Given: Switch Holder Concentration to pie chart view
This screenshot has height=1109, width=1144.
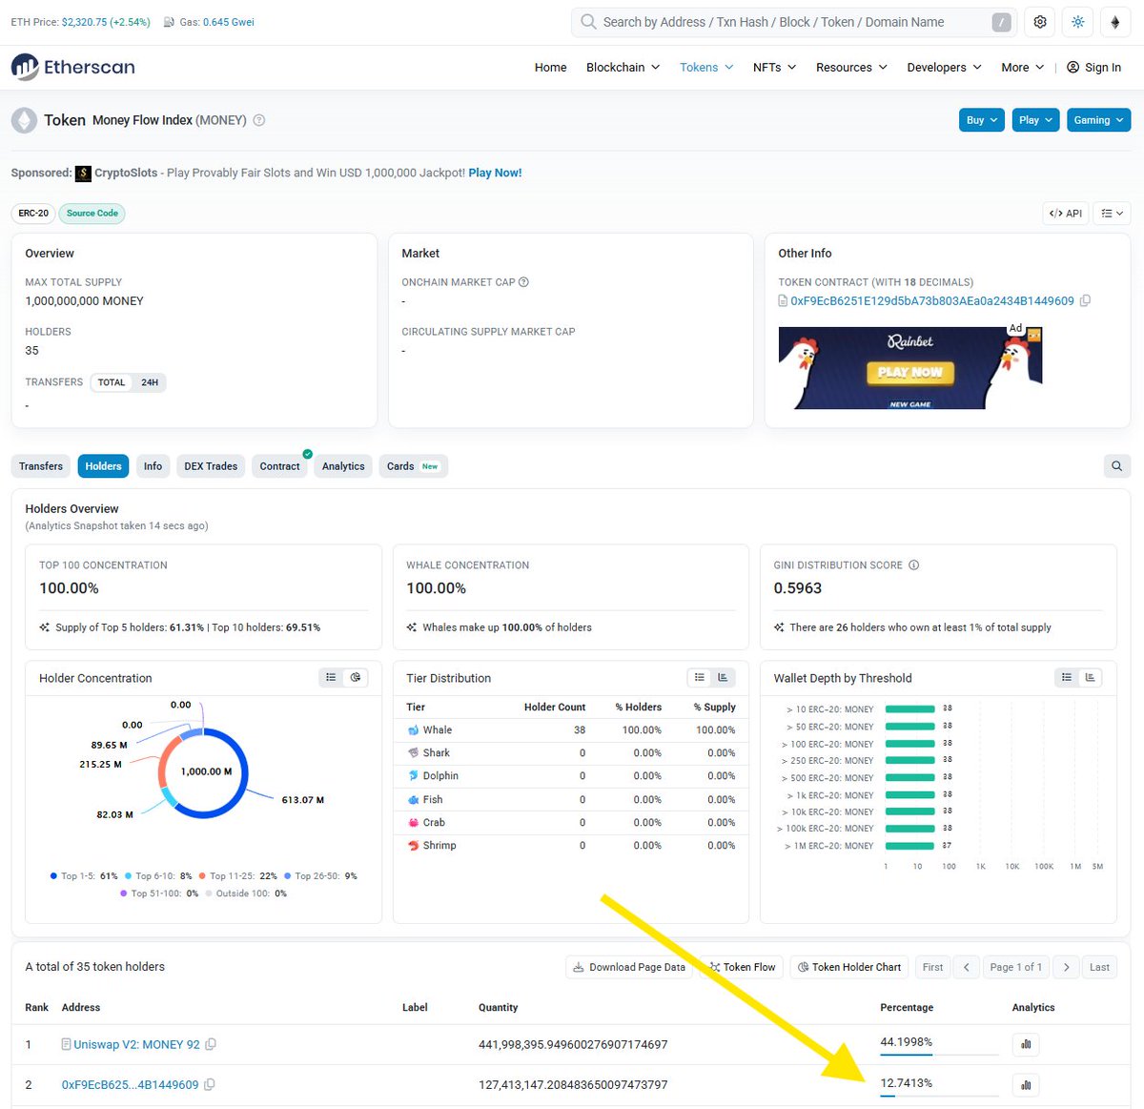Looking at the screenshot, I should (356, 677).
